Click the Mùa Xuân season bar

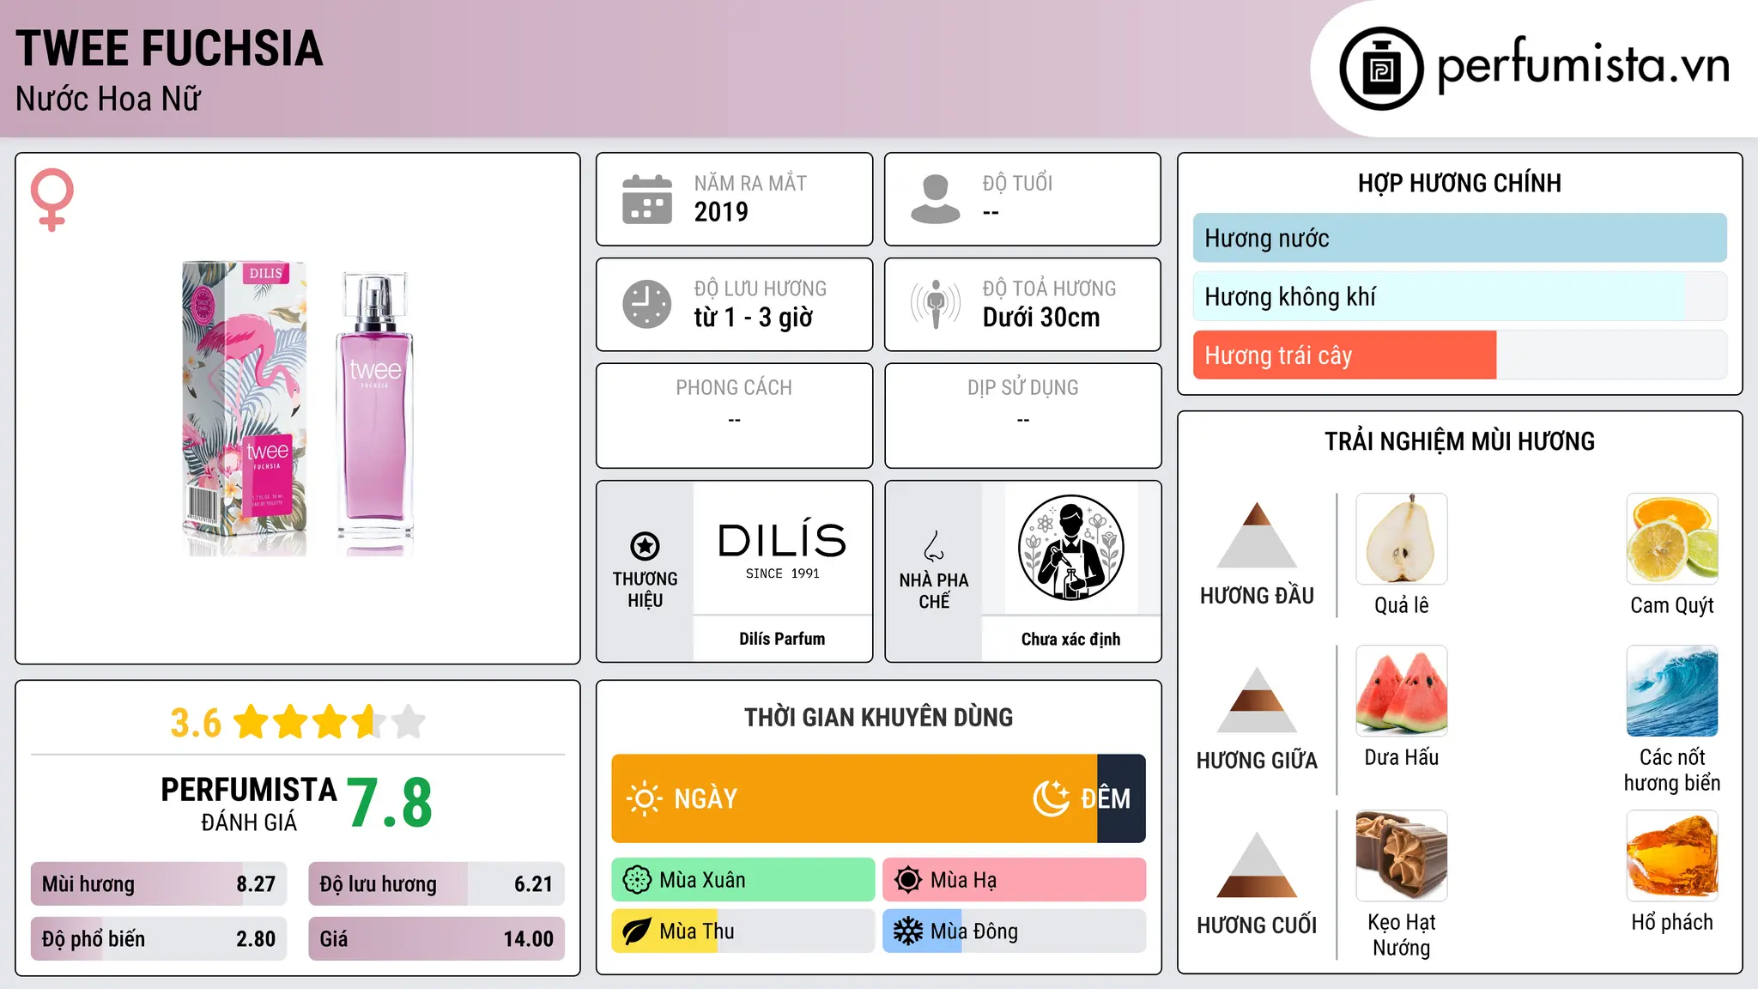743,880
